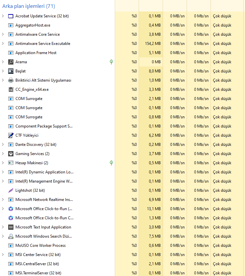Image resolution: width=245 pixels, height=276 pixels.
Task: Click the Application Frame Host icon
Action: (11, 53)
